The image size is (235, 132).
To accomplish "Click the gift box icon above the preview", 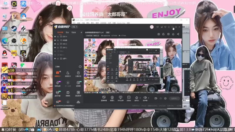I will coord(159,34).
